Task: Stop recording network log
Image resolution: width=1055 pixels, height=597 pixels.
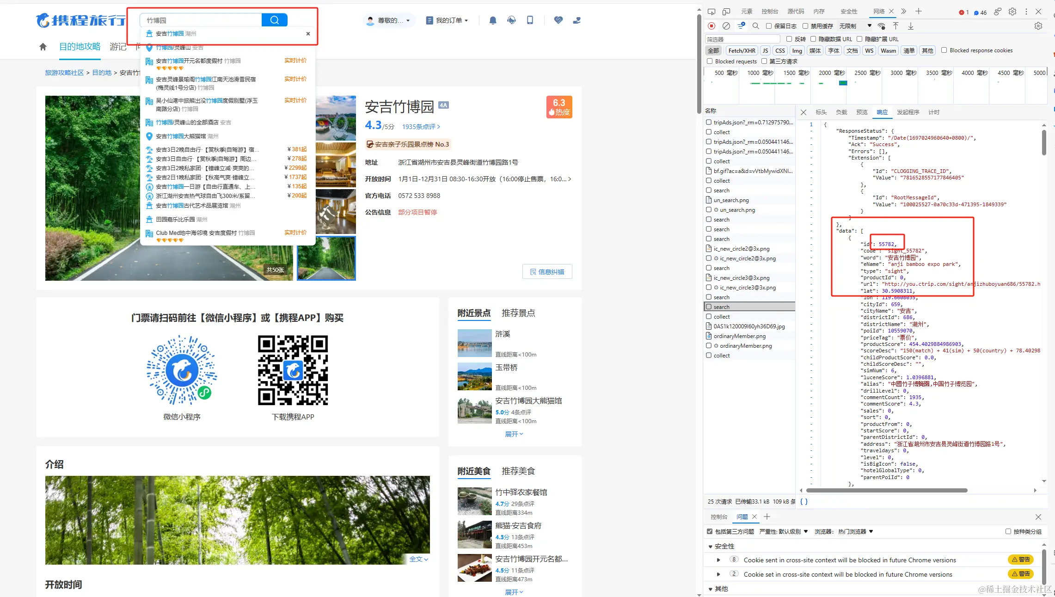Action: [x=712, y=26]
